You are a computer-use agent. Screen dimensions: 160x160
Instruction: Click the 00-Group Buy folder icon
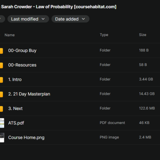point(1,51)
